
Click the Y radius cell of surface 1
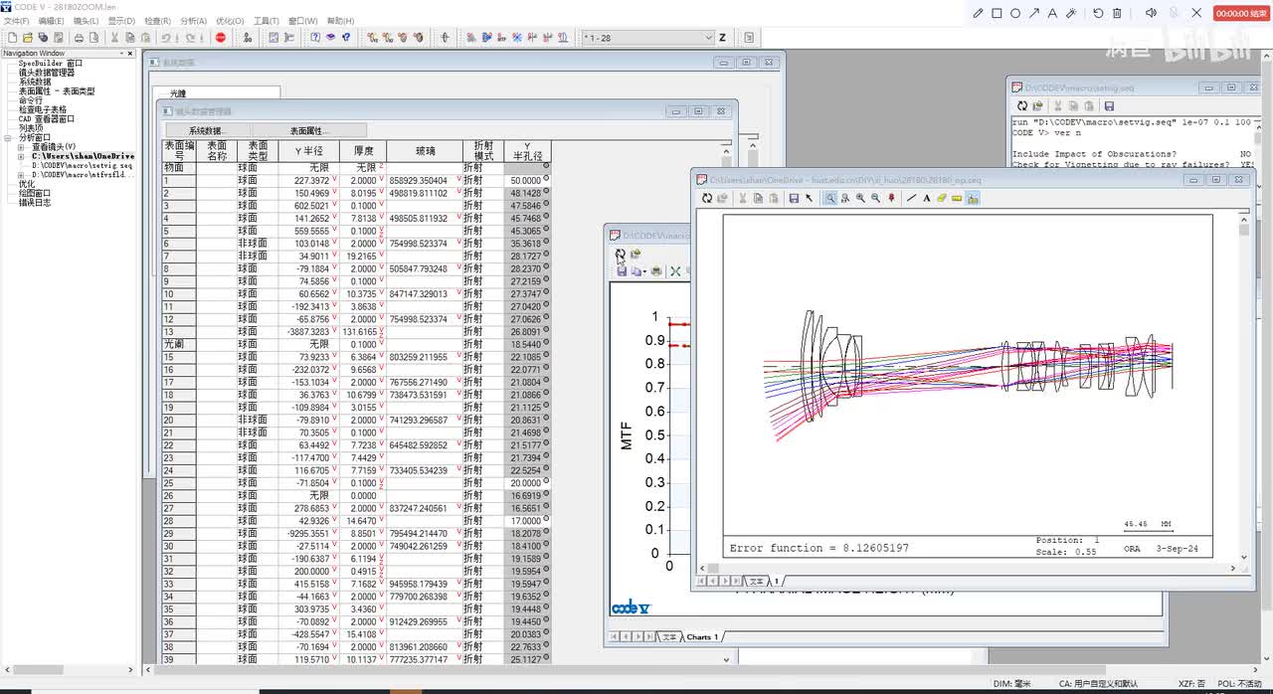tap(310, 180)
